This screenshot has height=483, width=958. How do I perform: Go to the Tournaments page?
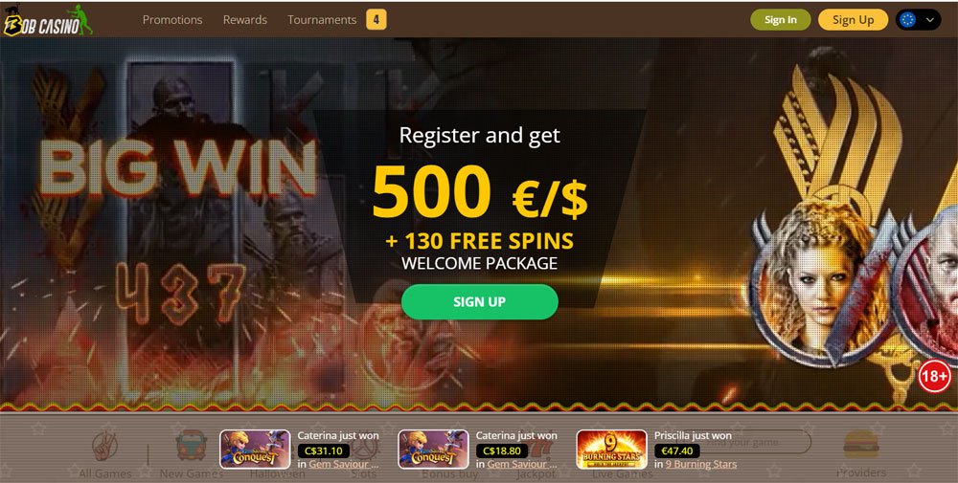tap(322, 19)
